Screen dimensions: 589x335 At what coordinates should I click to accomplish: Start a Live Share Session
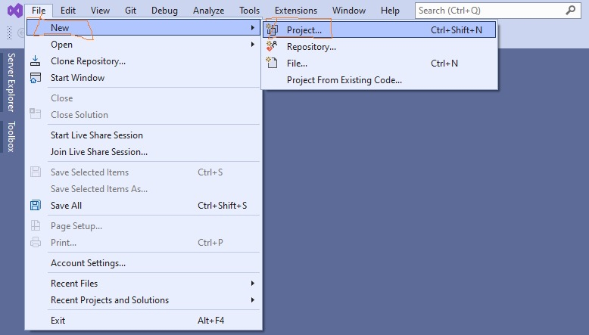[x=143, y=135]
